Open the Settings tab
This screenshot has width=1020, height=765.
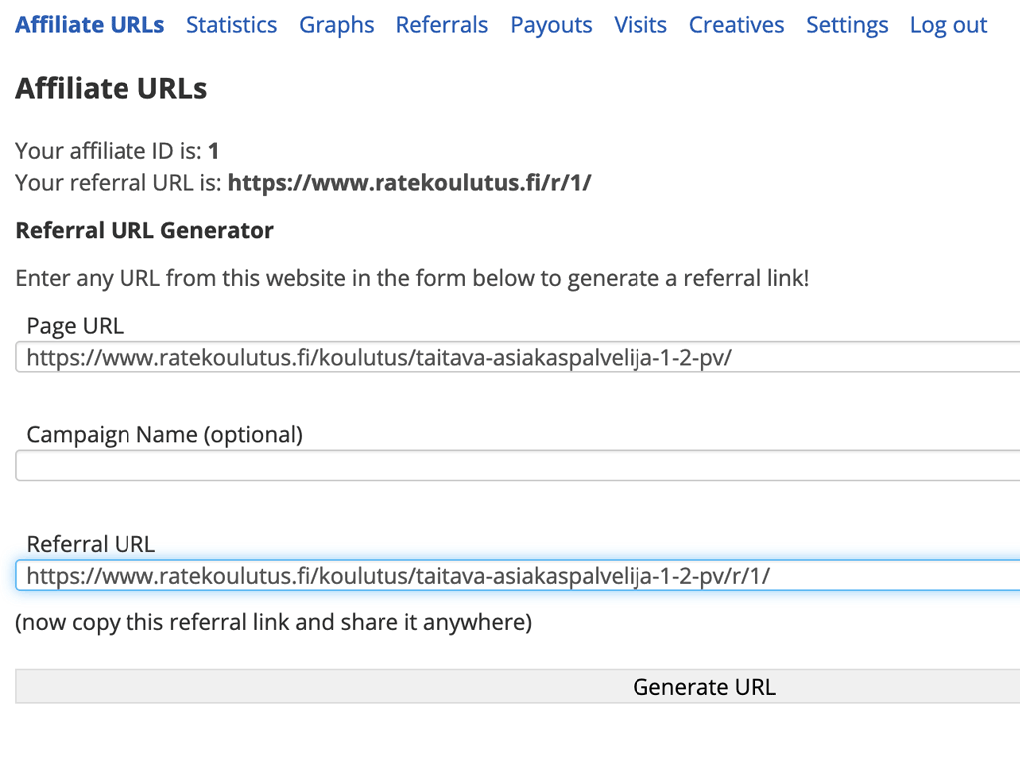point(847,25)
